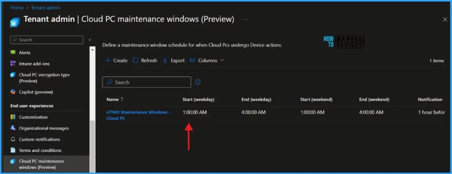Click the Intune add-ons icon

tap(13, 63)
